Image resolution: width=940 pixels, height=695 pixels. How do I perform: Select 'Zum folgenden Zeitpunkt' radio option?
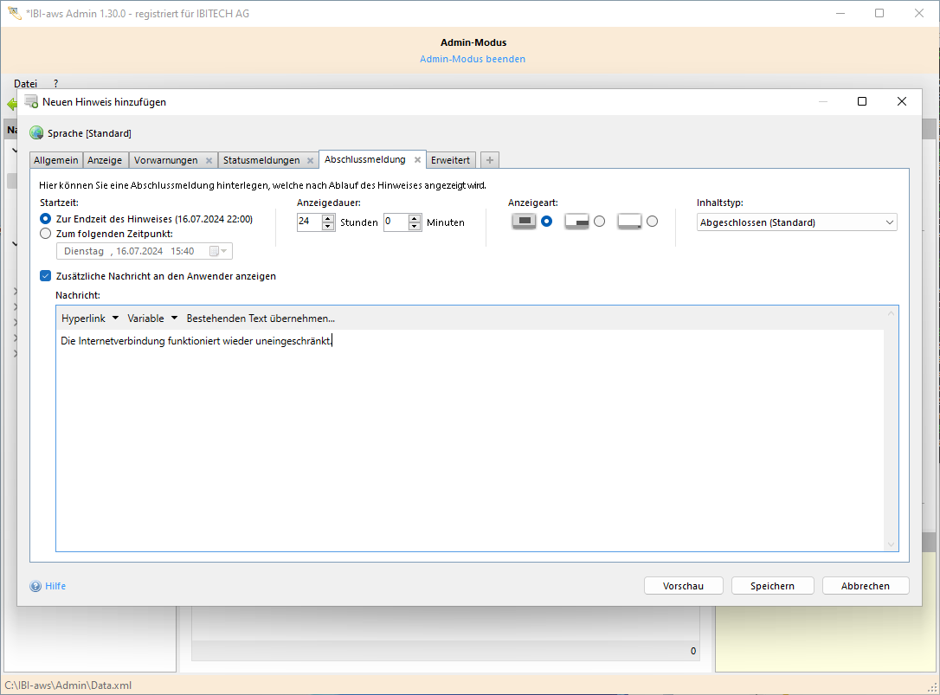click(45, 233)
